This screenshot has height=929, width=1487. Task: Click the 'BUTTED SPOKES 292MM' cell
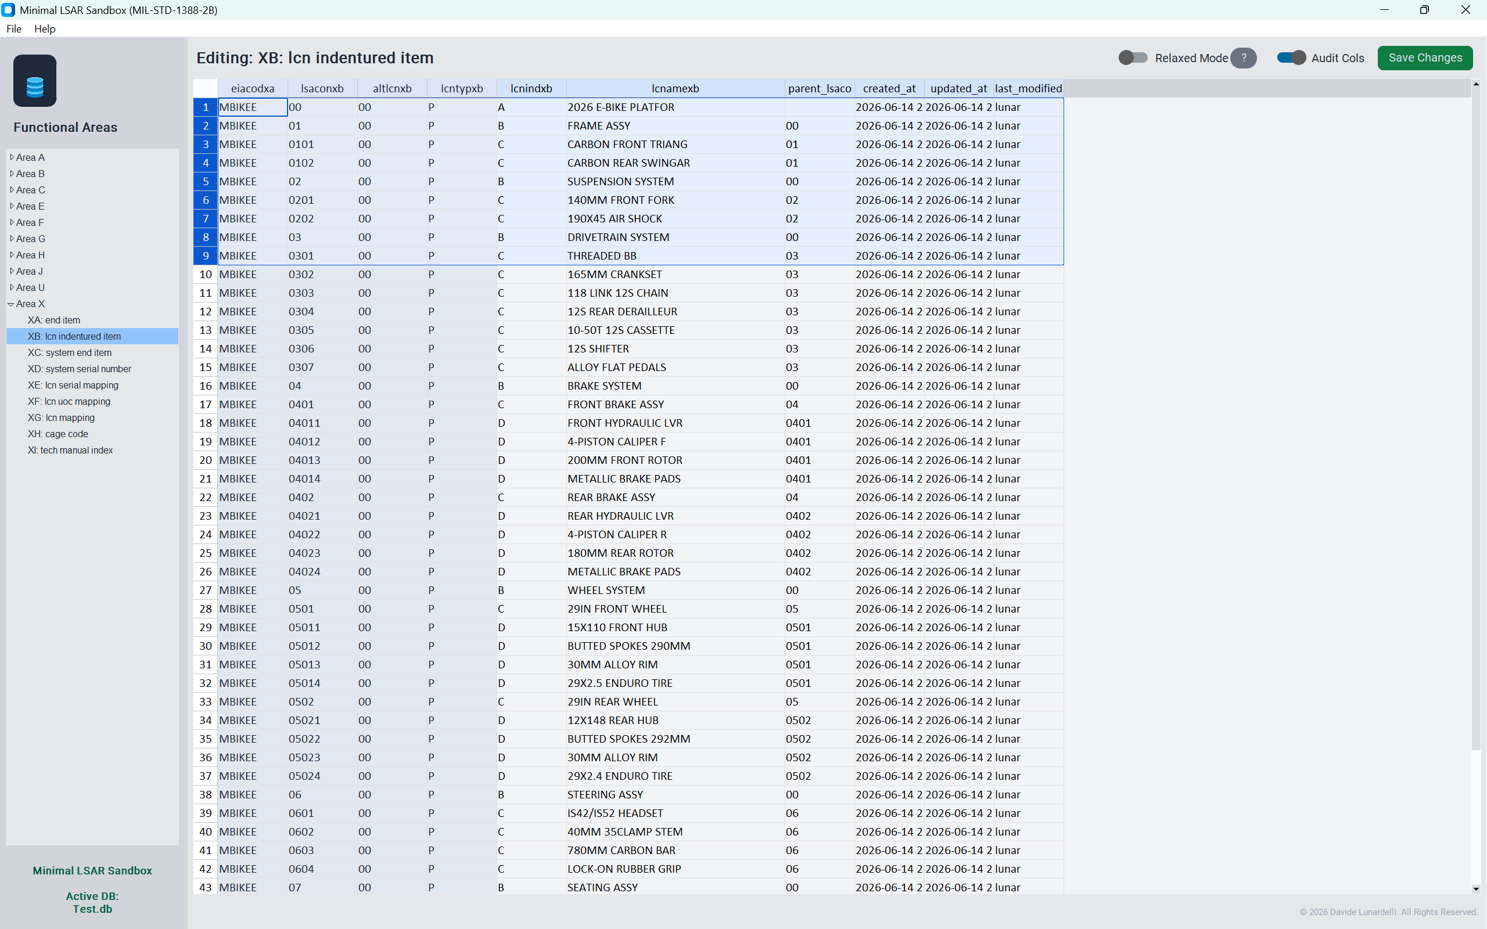[x=676, y=739]
